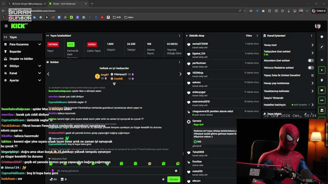Click the cheguevara35 yeniden abone oldu event
The width and height of the screenshot is (328, 184).
tap(223, 113)
